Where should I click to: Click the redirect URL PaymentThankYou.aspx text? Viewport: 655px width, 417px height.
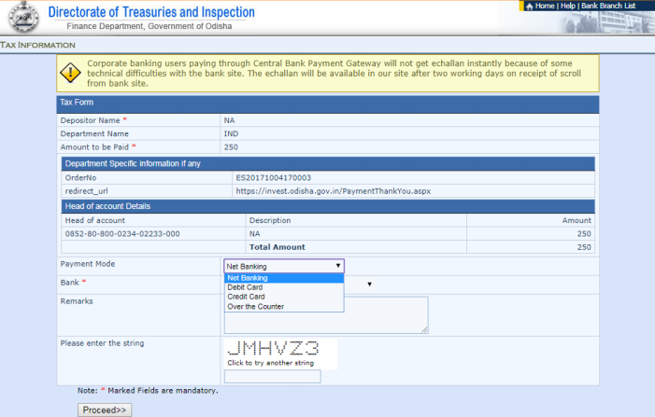332,190
